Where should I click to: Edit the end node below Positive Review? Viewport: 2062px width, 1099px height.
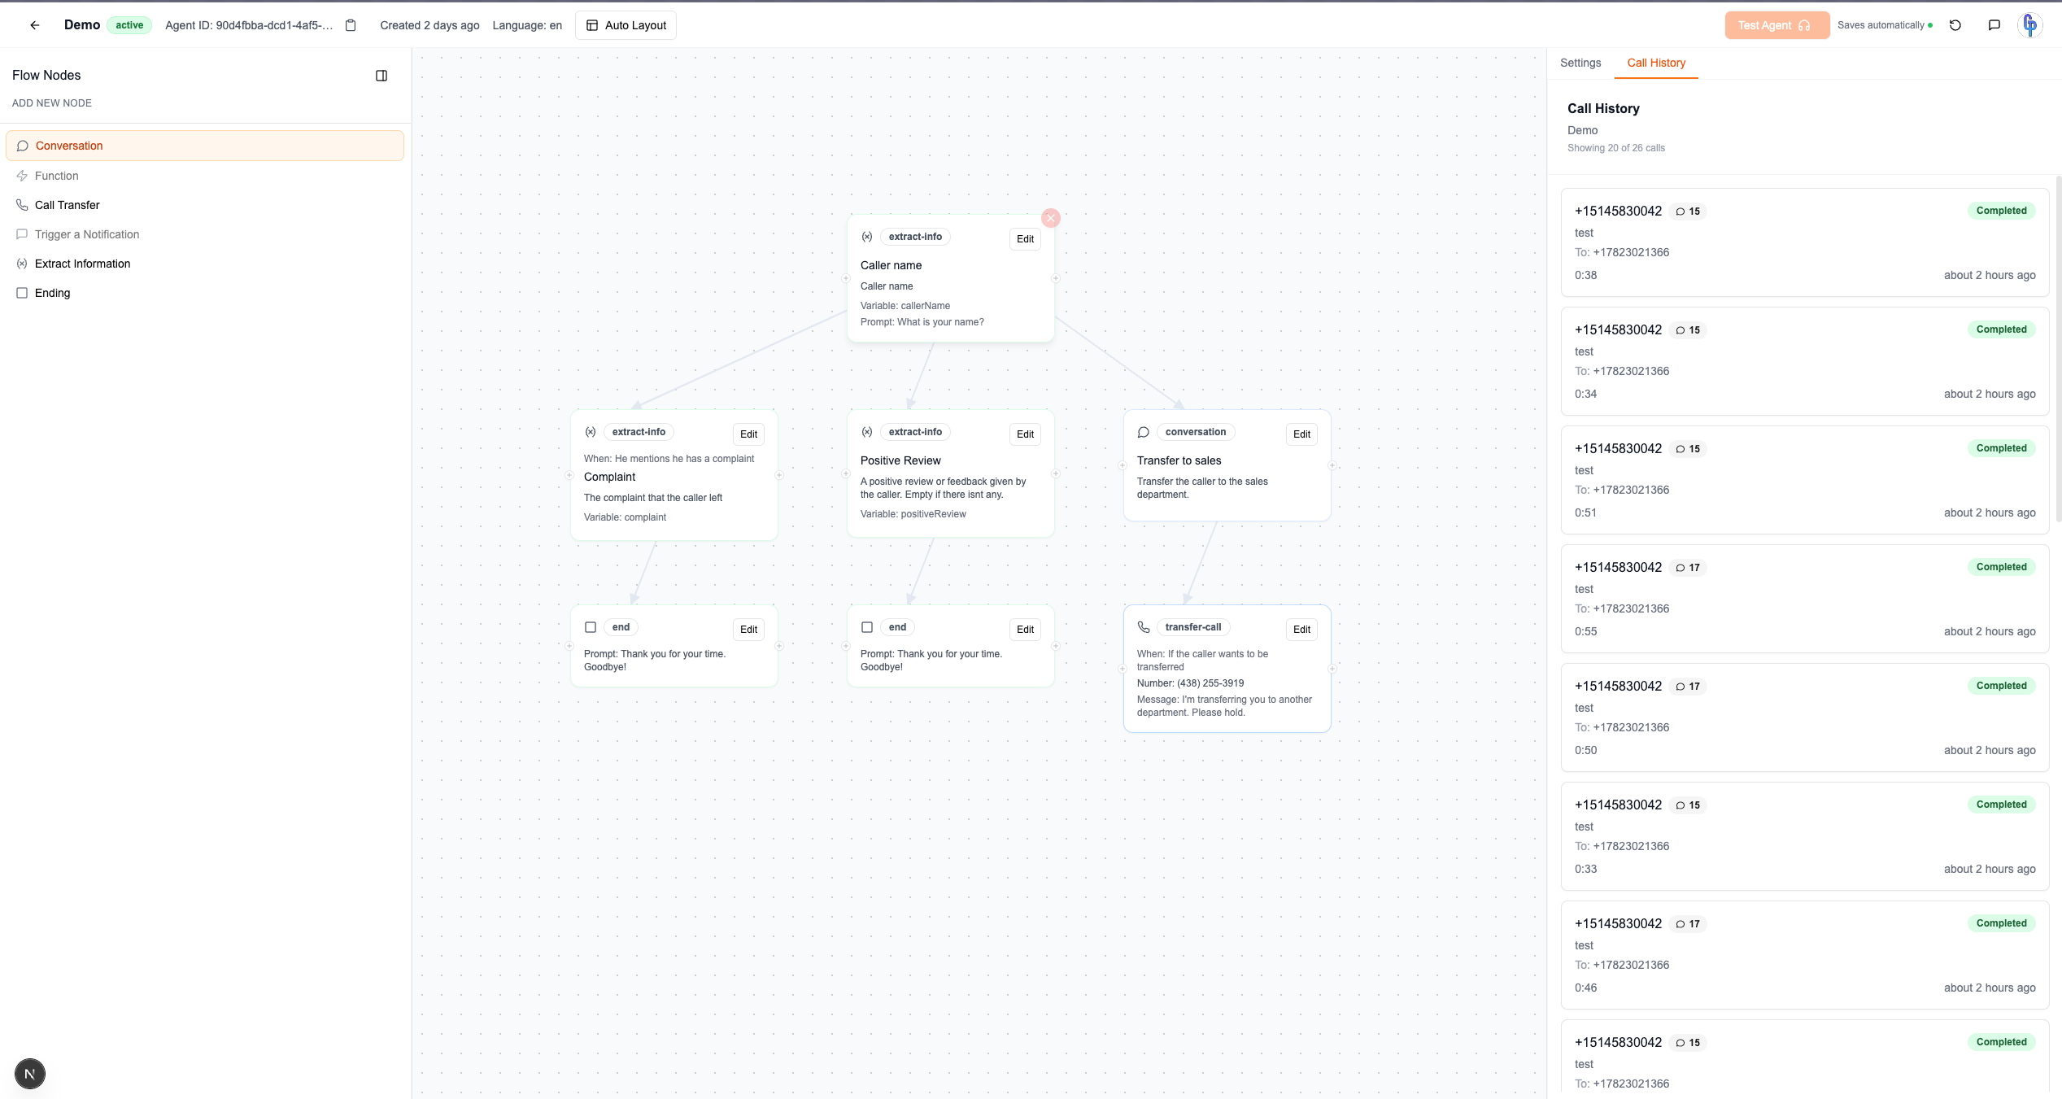pyautogui.click(x=1025, y=630)
